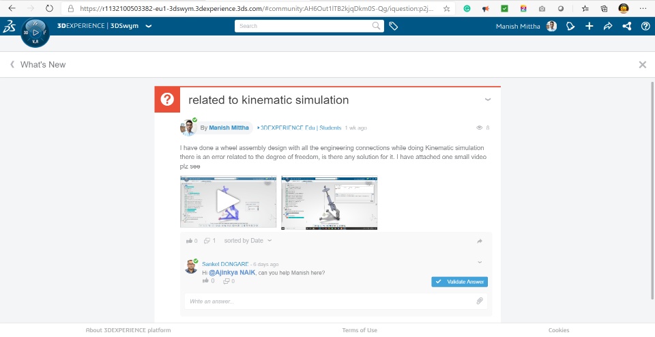
Task: Open Cookies footer link
Action: 559,330
